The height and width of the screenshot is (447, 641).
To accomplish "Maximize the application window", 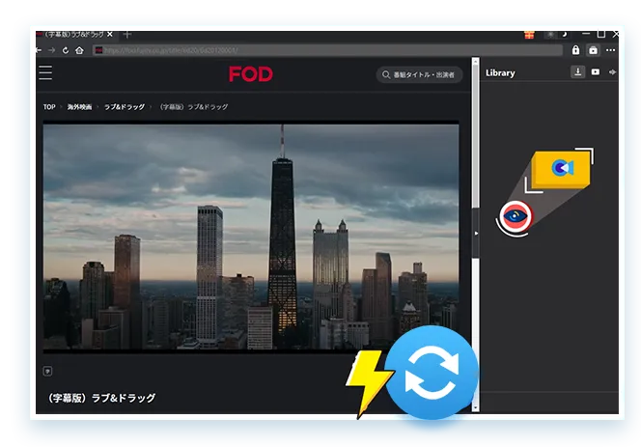I will [x=601, y=35].
